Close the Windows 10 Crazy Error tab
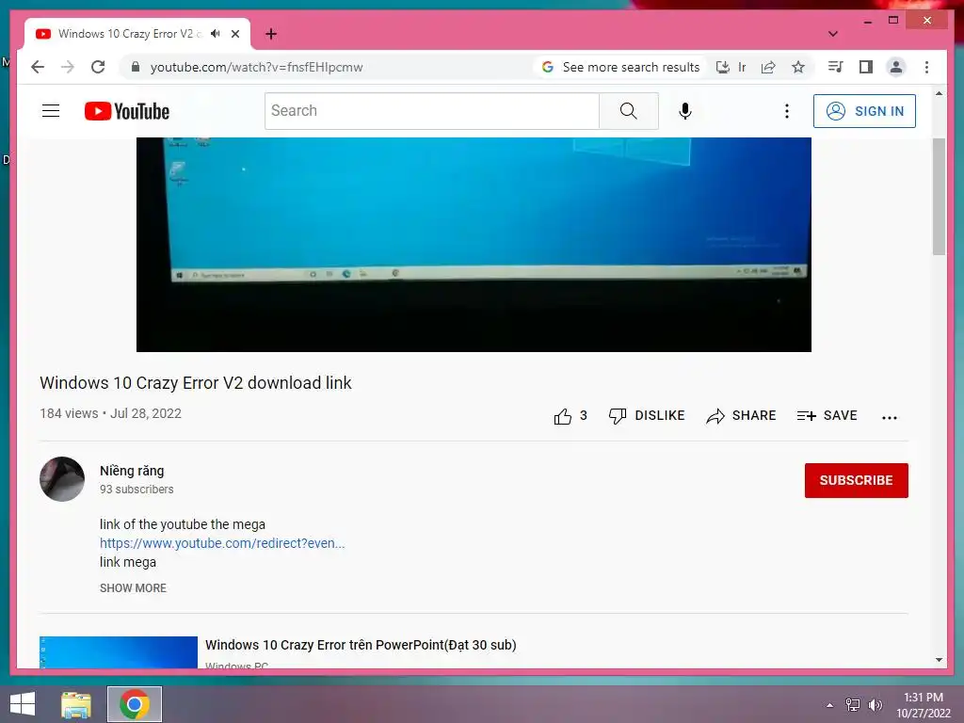Viewport: 964px width, 723px height. tap(234, 34)
